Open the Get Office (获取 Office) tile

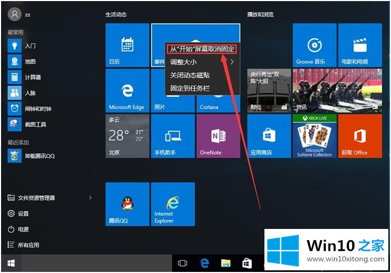click(360, 136)
